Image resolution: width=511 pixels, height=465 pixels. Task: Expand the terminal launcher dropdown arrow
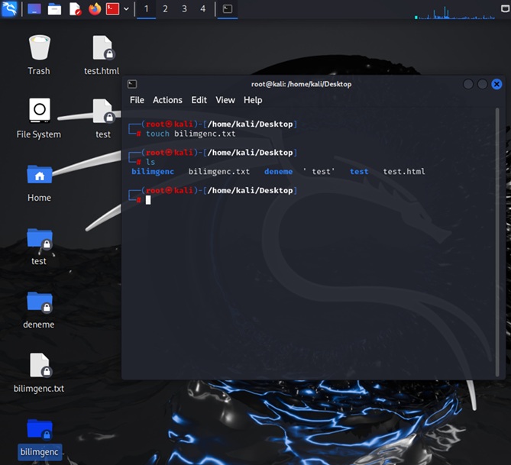coord(126,9)
